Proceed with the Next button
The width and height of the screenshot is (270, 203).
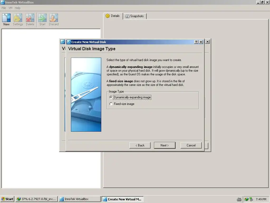click(165, 145)
